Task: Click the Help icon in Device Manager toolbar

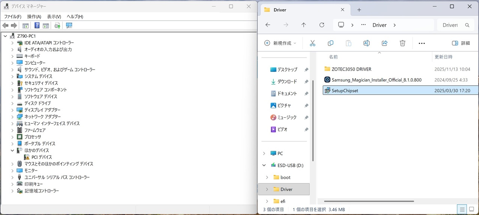Action: [x=37, y=25]
